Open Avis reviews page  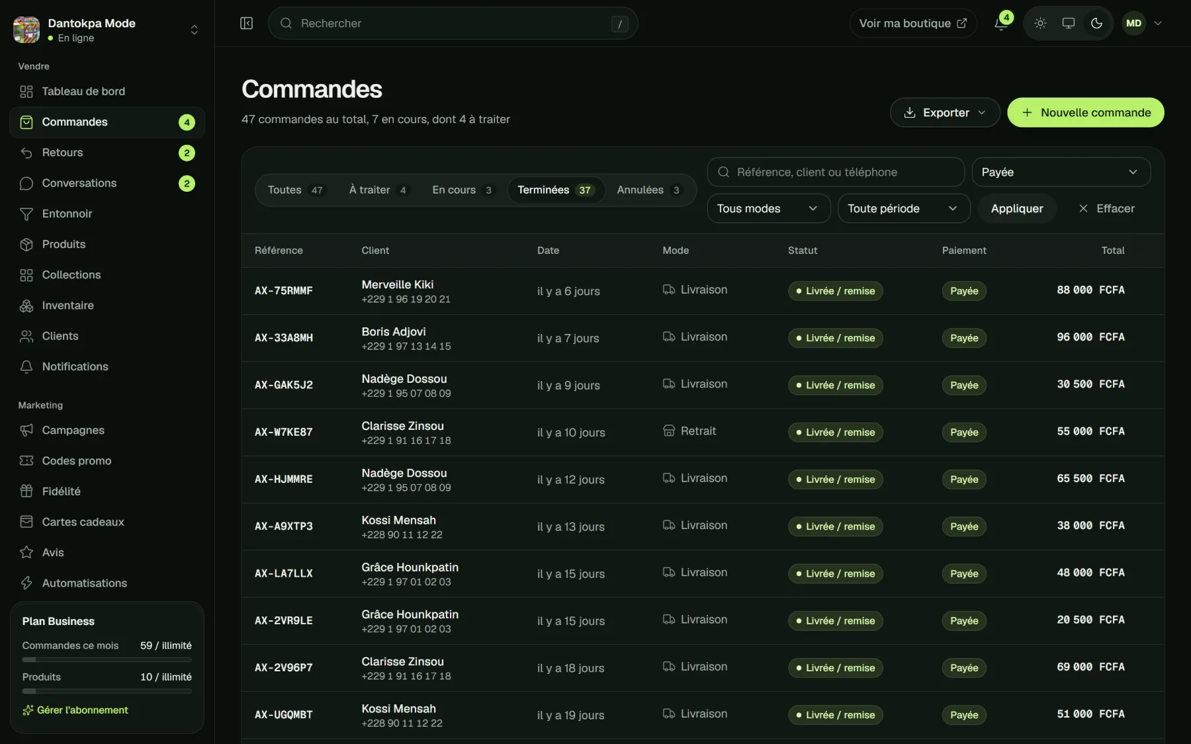coord(107,552)
